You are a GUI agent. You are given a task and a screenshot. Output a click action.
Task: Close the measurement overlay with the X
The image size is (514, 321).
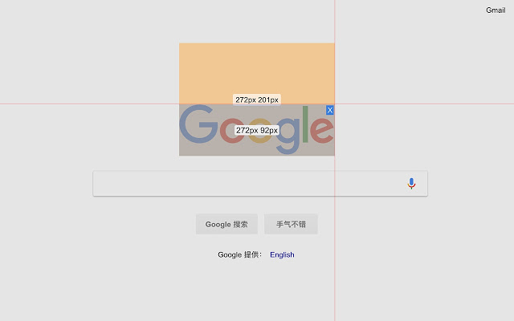[330, 110]
